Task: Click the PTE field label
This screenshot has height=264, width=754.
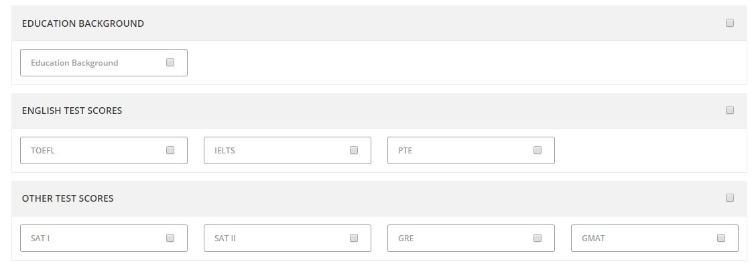Action: pyautogui.click(x=405, y=151)
